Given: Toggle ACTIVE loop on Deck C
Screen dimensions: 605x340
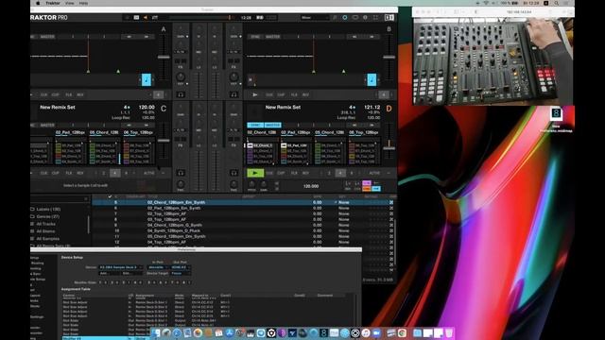Looking at the screenshot, I should coord(149,173).
